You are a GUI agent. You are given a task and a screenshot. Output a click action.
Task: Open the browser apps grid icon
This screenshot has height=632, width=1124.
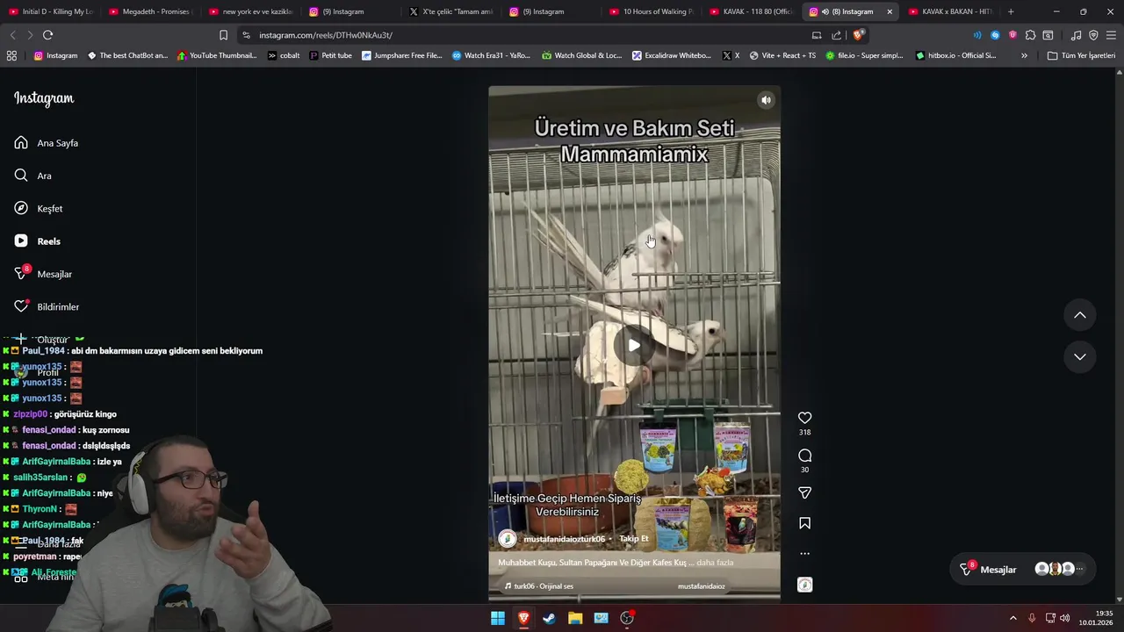11,55
